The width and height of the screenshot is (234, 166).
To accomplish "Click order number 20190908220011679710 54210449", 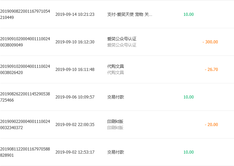I will point(25,14).
